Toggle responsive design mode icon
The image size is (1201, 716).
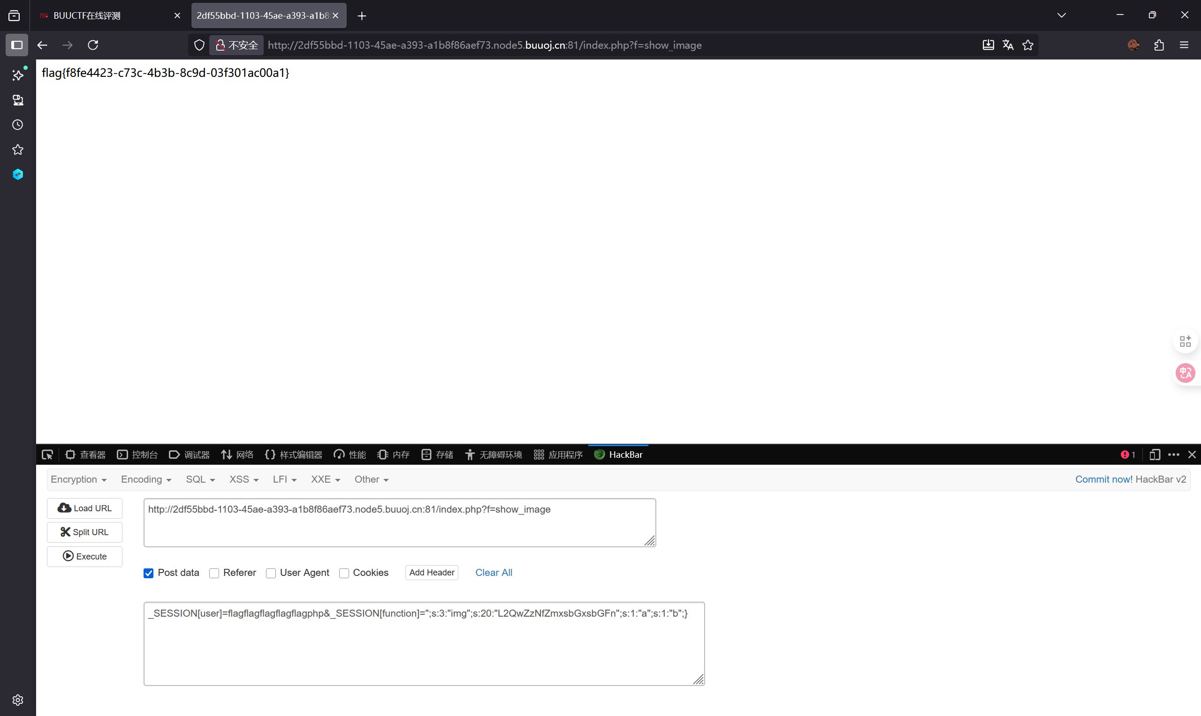point(1155,455)
